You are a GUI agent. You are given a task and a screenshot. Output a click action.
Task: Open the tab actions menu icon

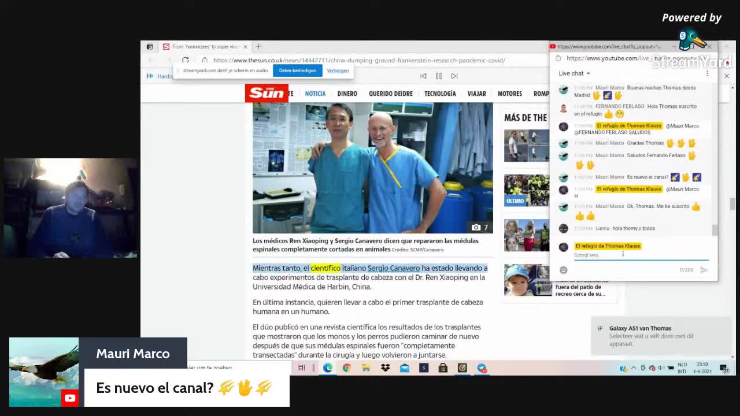pos(150,46)
